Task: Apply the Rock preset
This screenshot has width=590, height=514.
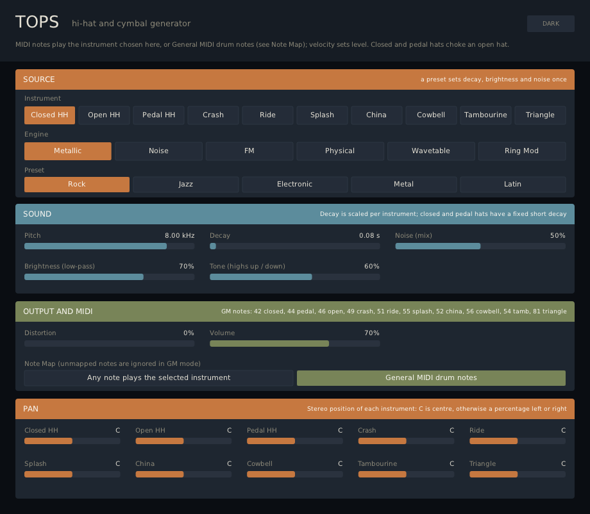Action: (x=77, y=184)
